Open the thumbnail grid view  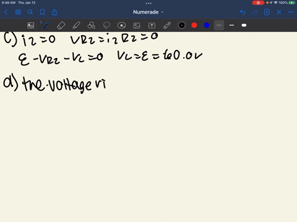point(18,12)
